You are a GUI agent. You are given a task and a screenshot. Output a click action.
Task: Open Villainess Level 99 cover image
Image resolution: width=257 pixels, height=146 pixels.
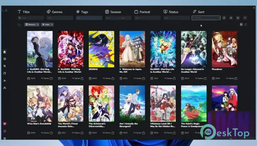click(163, 103)
